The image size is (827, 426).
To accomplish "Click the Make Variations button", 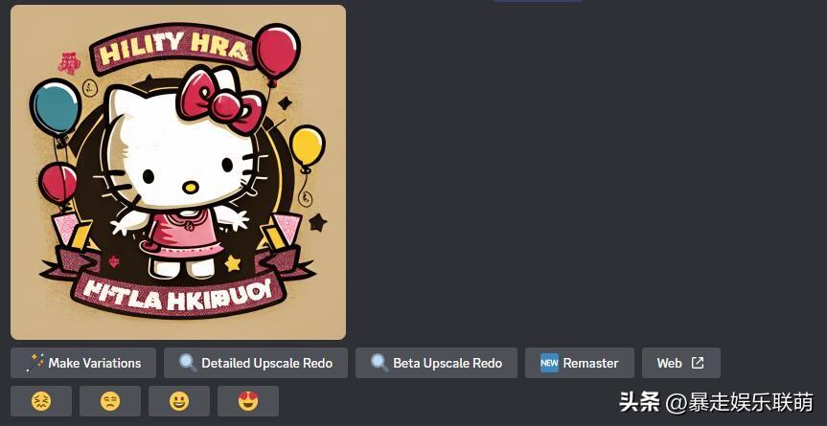I will (x=83, y=363).
